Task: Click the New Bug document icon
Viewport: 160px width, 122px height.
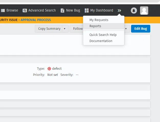Action: coord(62,11)
